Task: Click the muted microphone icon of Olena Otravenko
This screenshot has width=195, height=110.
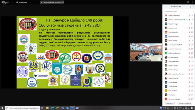Action: (x=189, y=36)
